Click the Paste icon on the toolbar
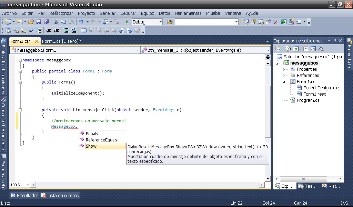This screenshot has width=353, height=207. tap(72, 22)
